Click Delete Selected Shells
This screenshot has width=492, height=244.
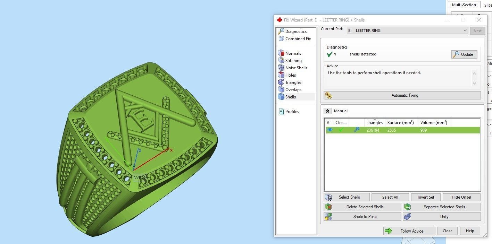pyautogui.click(x=362, y=207)
